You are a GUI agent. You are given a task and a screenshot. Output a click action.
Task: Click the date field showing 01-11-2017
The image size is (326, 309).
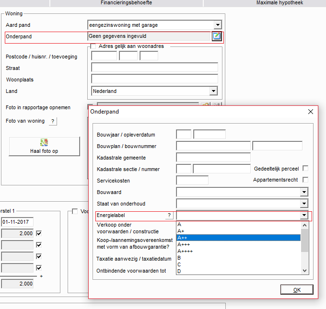click(17, 222)
